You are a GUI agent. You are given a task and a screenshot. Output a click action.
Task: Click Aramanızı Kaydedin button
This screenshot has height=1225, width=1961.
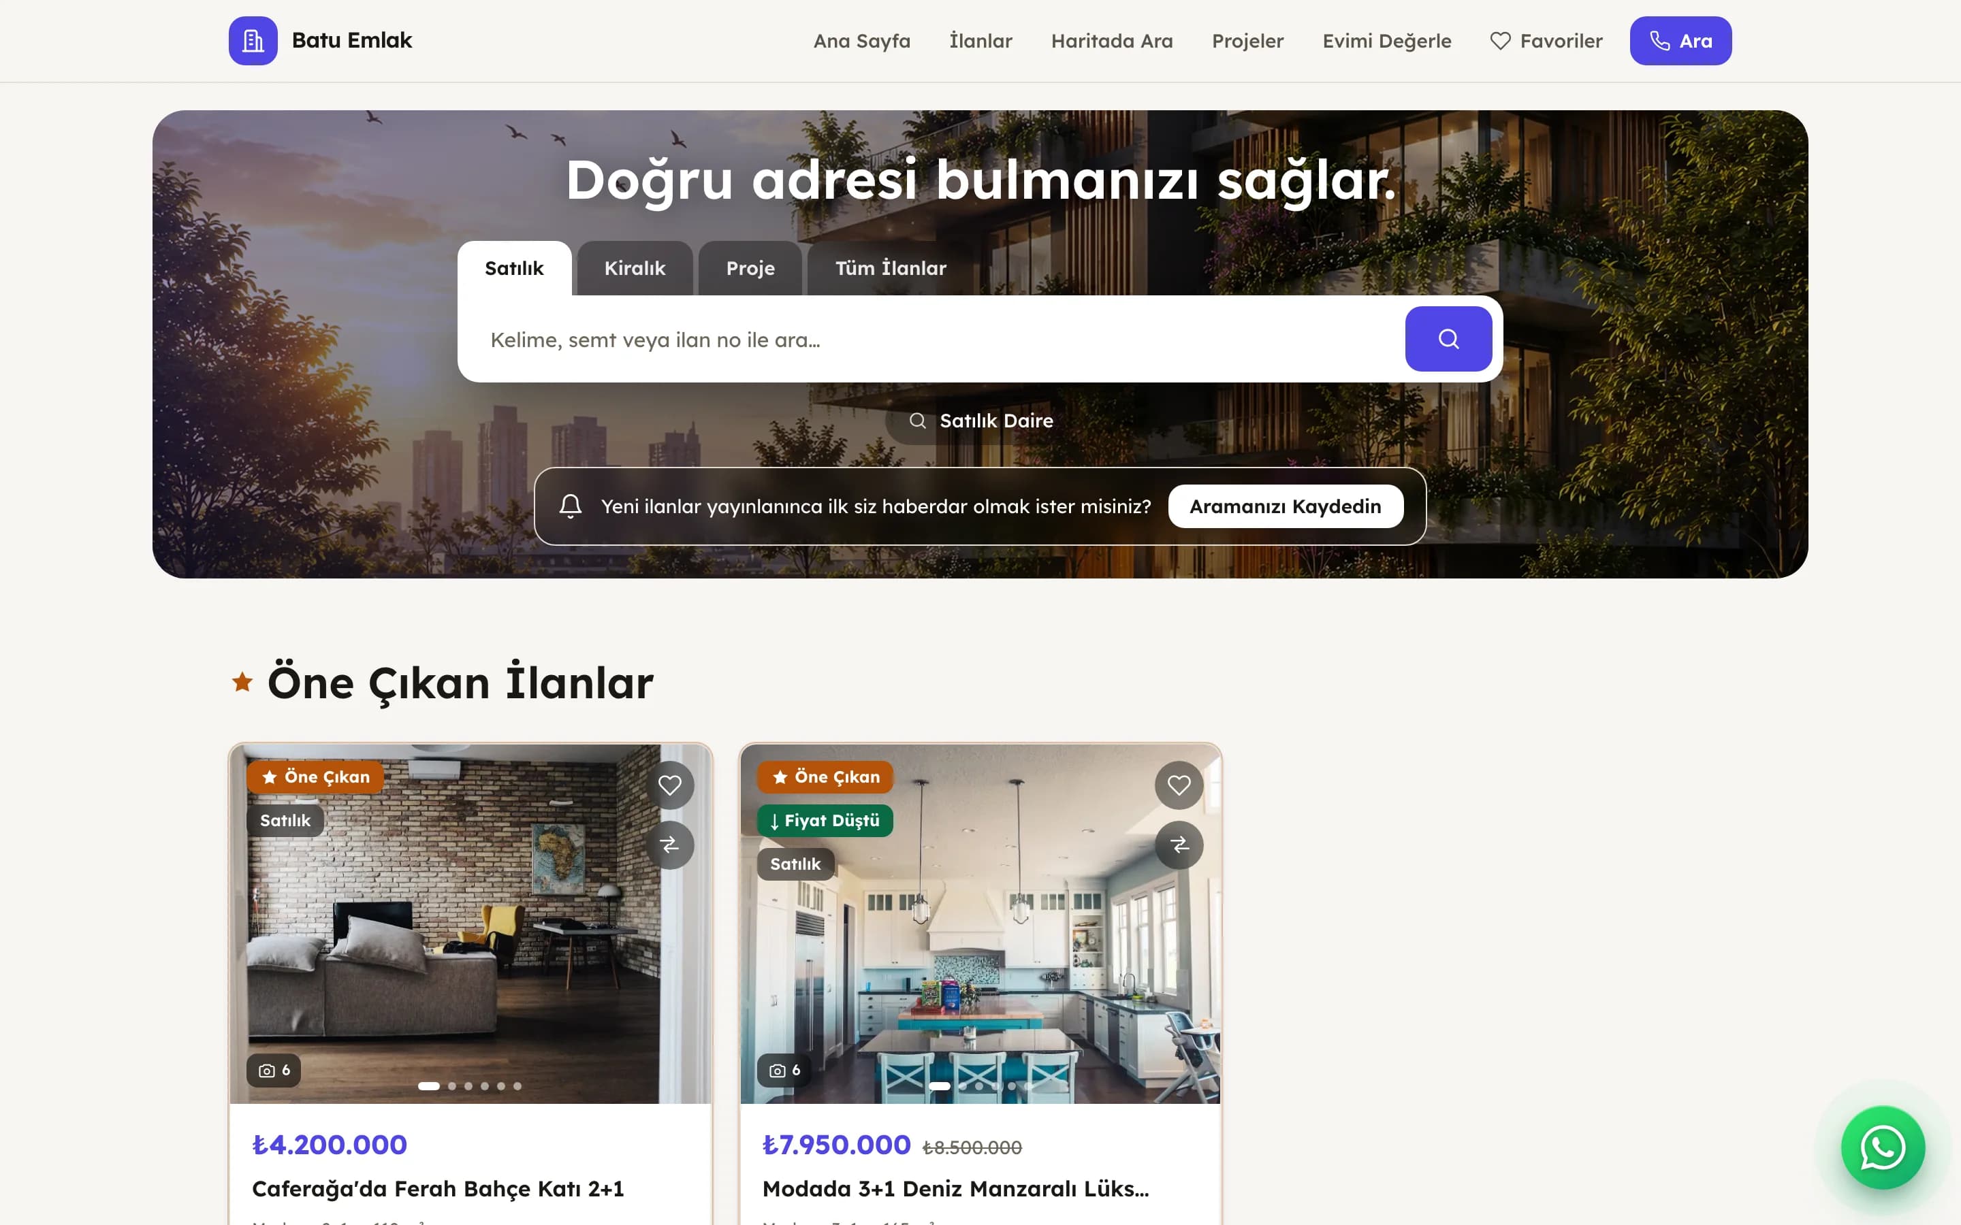coord(1285,506)
